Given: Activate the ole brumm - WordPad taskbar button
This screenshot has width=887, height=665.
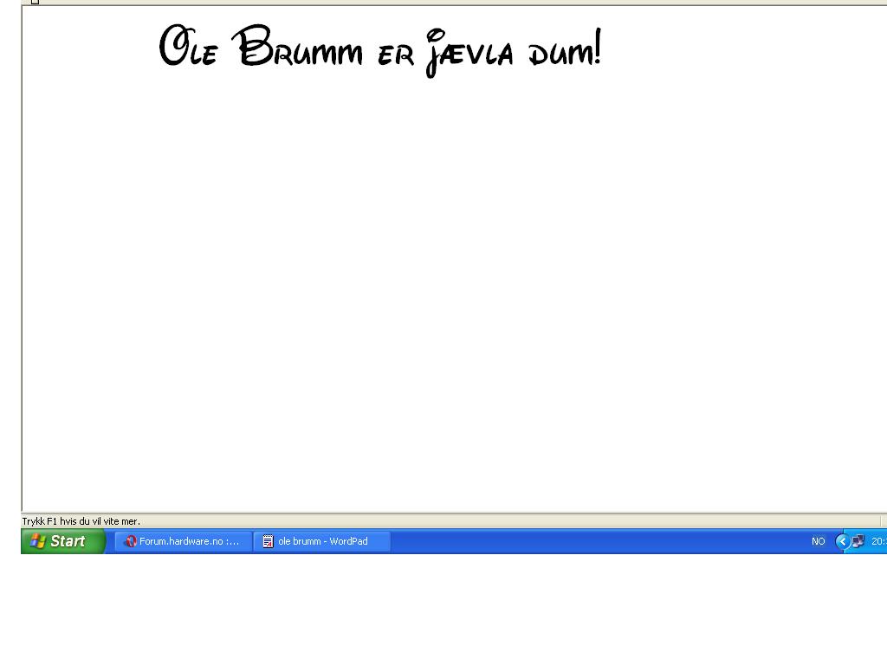Looking at the screenshot, I should (322, 541).
